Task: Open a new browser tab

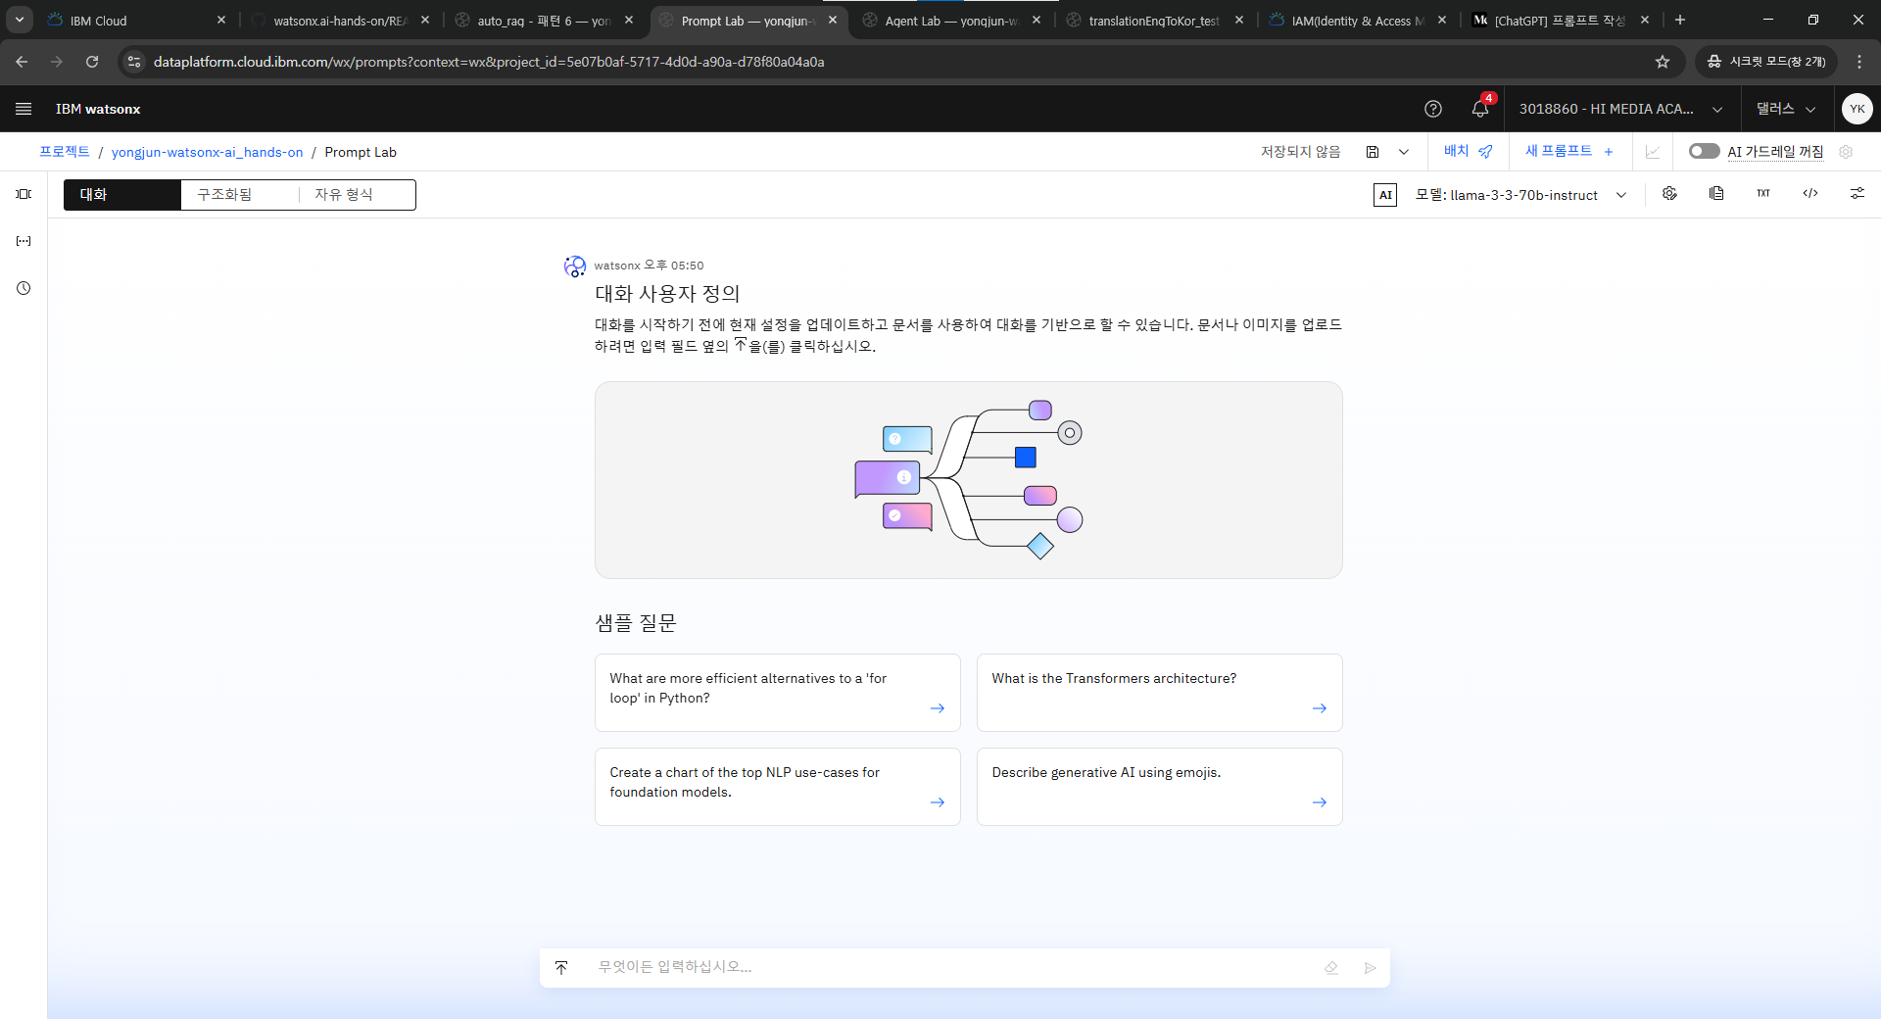Action: pyautogui.click(x=1680, y=20)
